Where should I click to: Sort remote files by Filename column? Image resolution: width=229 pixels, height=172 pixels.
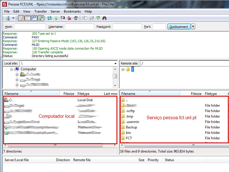(150, 94)
